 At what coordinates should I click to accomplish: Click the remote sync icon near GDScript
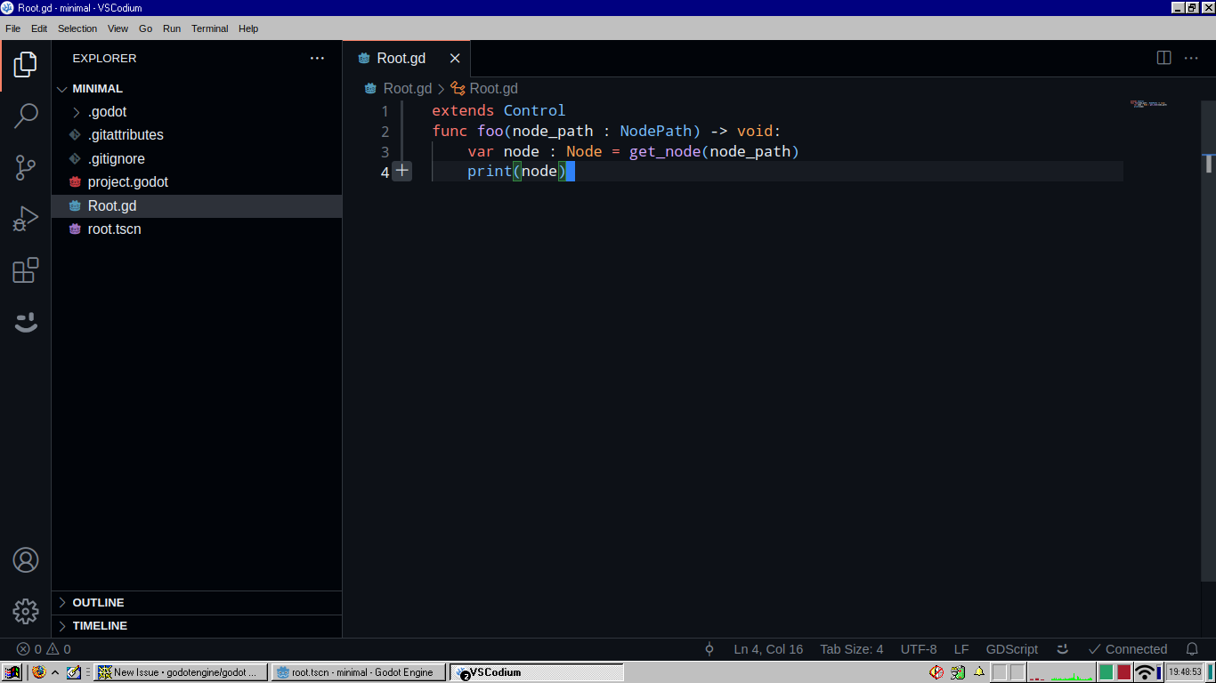[x=1062, y=649]
